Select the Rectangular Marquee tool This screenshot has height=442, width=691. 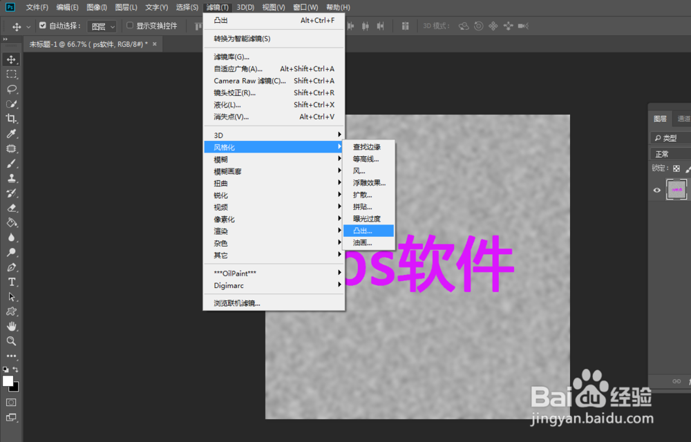pos(12,75)
